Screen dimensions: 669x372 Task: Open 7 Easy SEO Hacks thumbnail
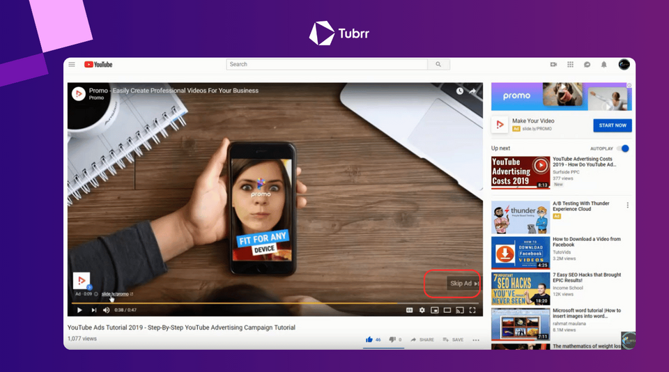(x=521, y=289)
